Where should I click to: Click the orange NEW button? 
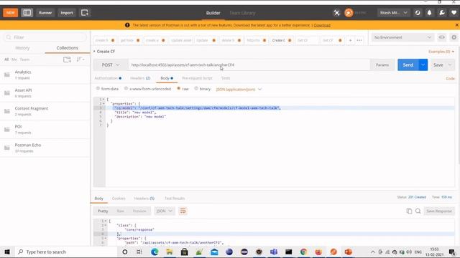10,13
